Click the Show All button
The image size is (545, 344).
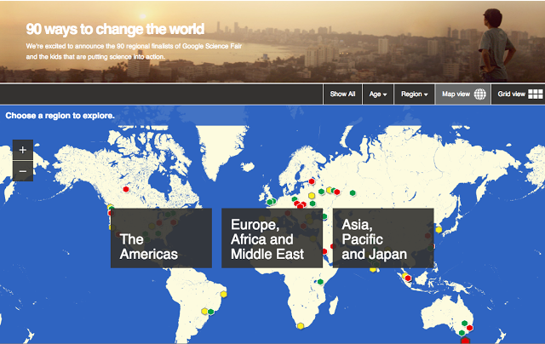342,94
